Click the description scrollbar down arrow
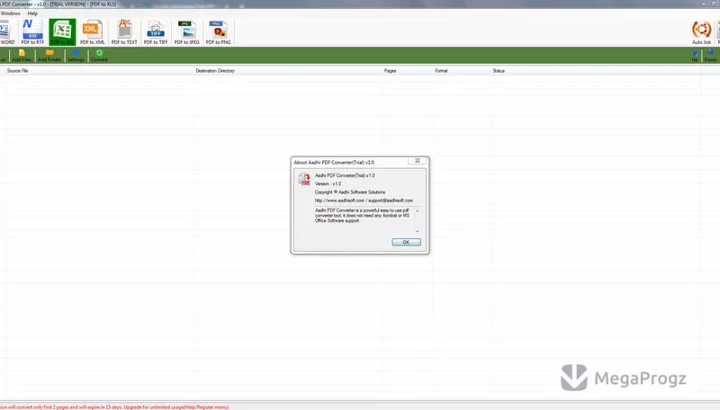The image size is (720, 410). [x=418, y=231]
